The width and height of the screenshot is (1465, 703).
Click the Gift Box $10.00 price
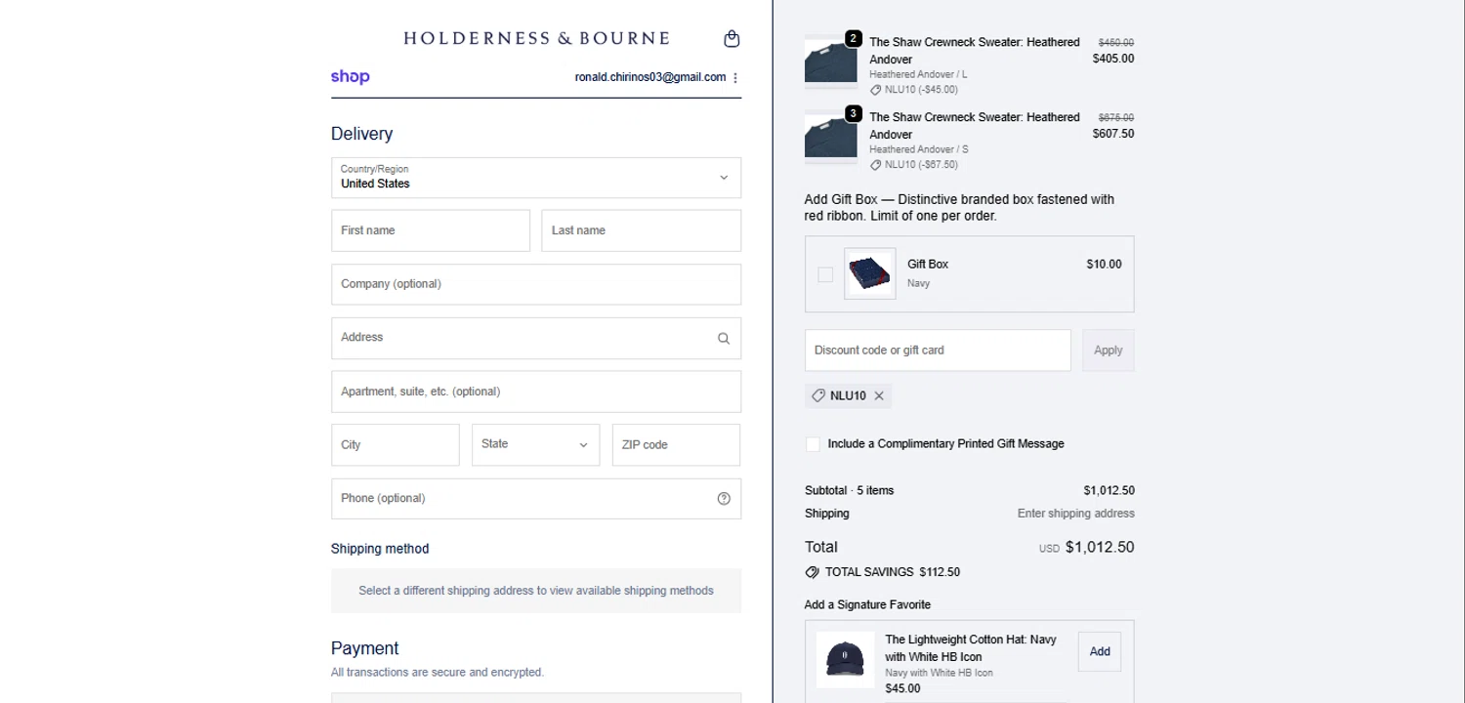[1104, 265]
